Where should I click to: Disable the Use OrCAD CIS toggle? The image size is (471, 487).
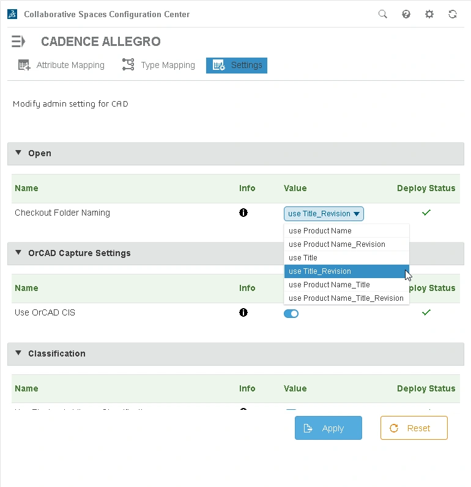[291, 314]
